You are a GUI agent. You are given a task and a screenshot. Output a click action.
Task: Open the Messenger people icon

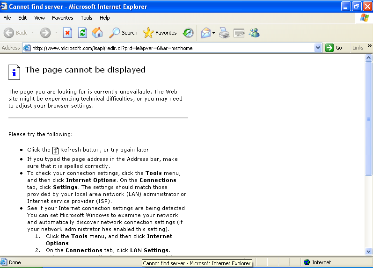(254, 33)
